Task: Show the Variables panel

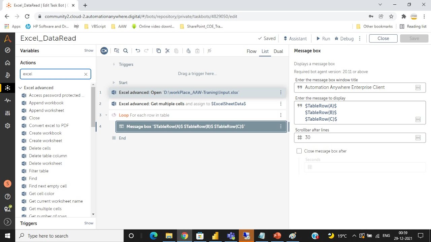Action: point(89,51)
